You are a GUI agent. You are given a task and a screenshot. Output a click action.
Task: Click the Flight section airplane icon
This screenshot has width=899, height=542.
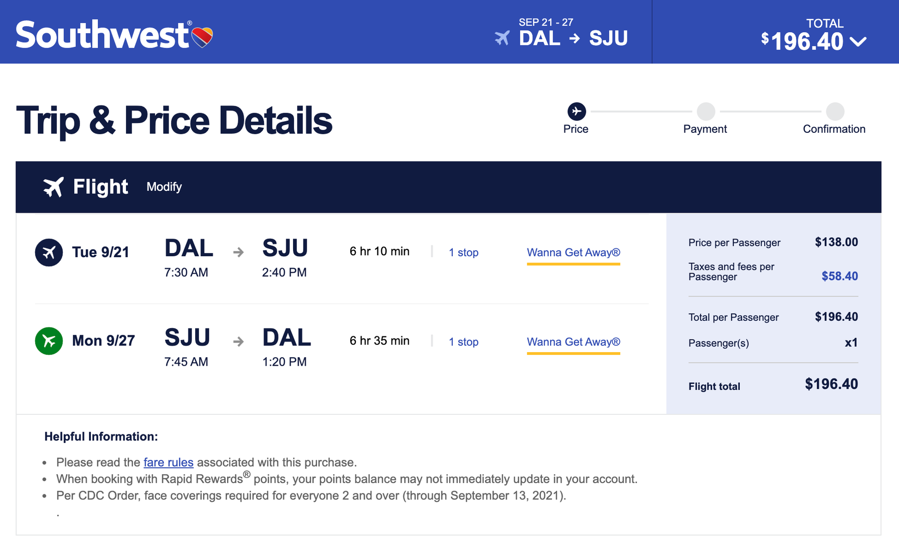(x=53, y=186)
